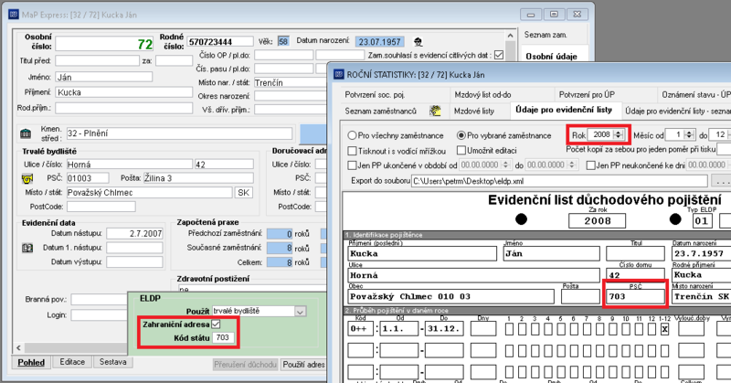
Task: Select Pro vybrané zaměstnance radio button
Action: (x=461, y=136)
